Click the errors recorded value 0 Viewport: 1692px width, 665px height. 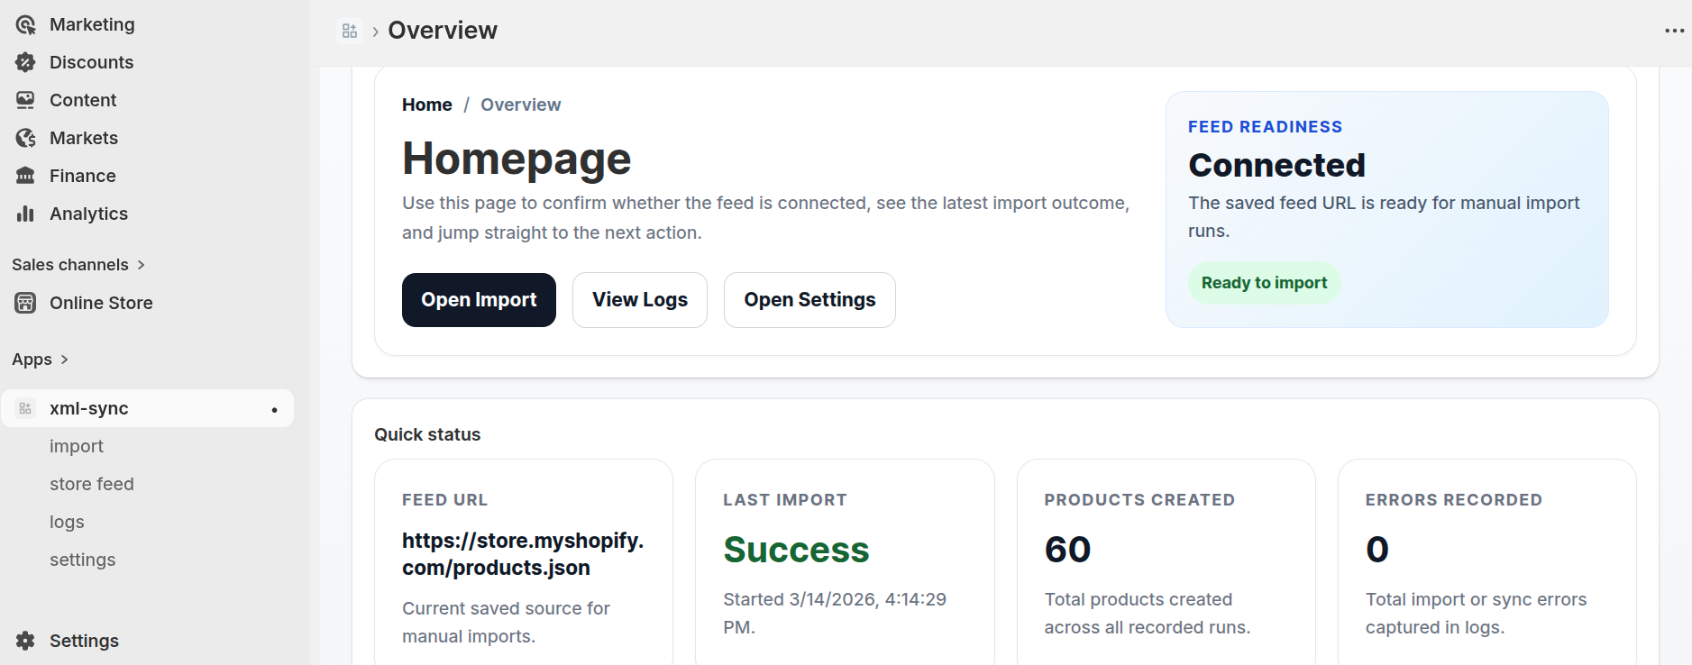1377,550
